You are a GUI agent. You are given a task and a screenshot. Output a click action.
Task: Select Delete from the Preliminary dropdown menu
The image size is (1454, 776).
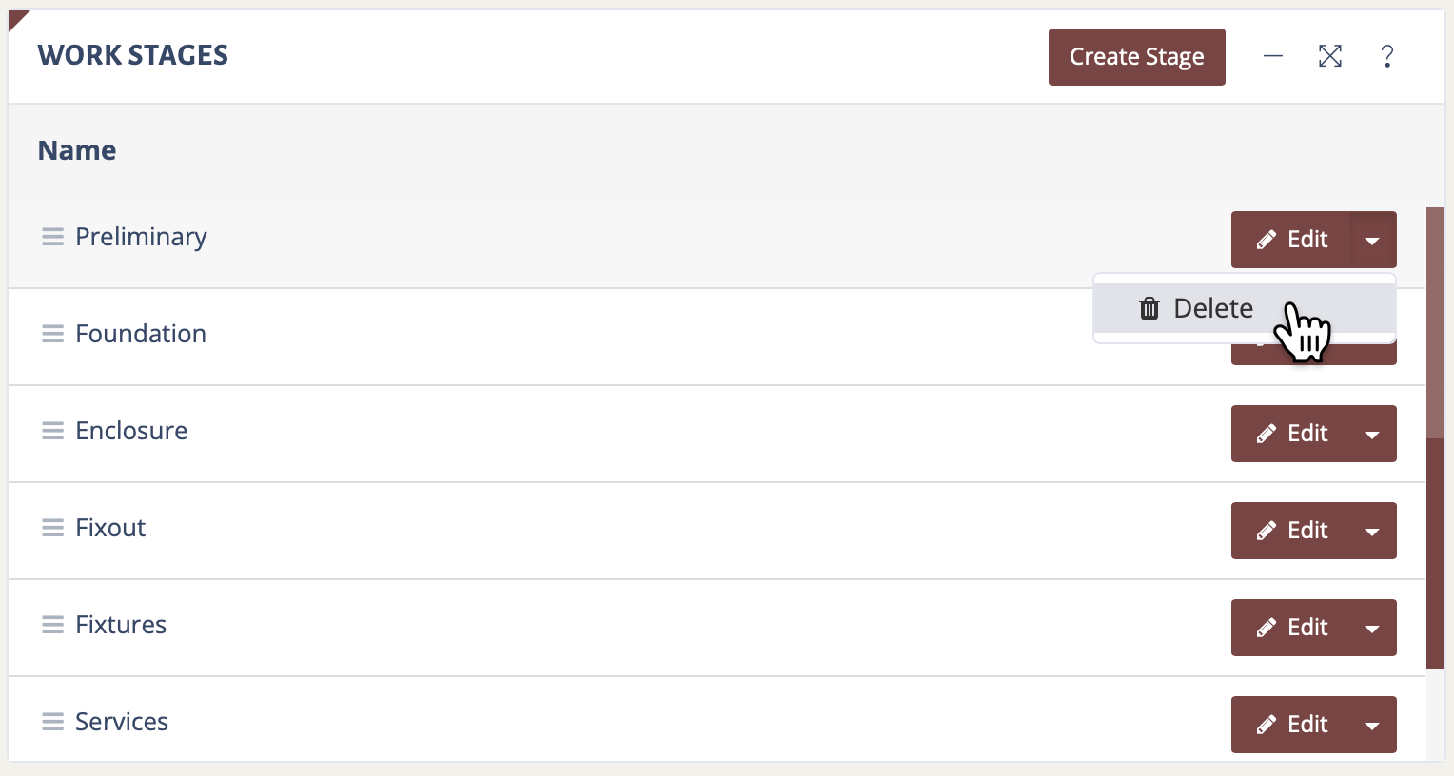click(x=1197, y=308)
